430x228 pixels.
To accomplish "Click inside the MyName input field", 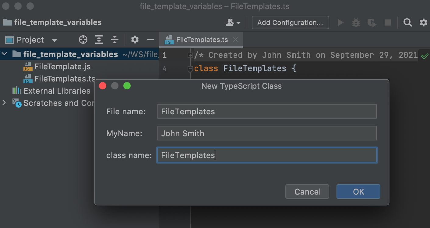I will pos(267,133).
